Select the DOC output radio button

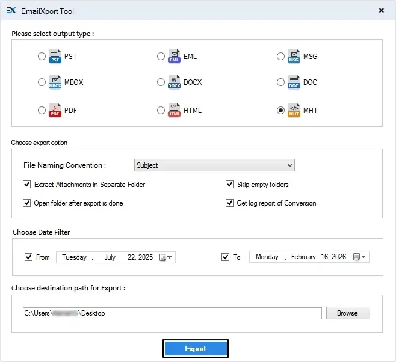tap(280, 82)
